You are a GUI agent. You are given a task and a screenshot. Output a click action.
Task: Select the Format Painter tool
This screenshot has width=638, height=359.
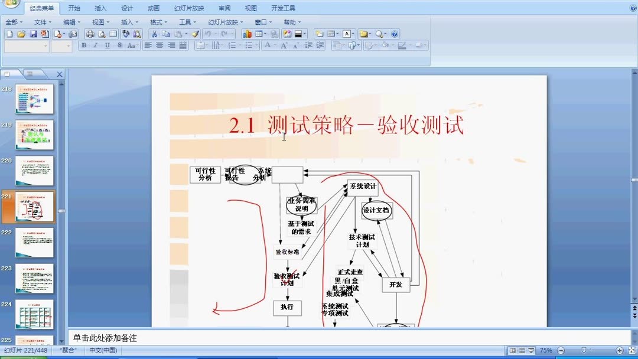coord(195,34)
